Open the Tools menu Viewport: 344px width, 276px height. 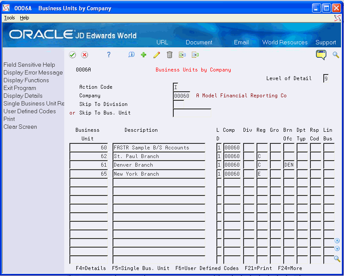click(9, 18)
